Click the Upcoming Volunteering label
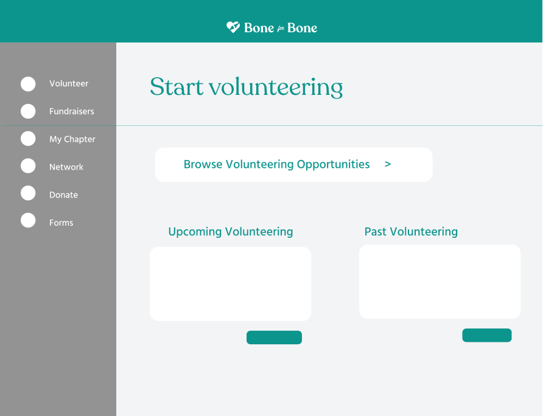This screenshot has height=416, width=543. 231,232
